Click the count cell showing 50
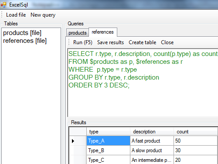 tap(195, 141)
